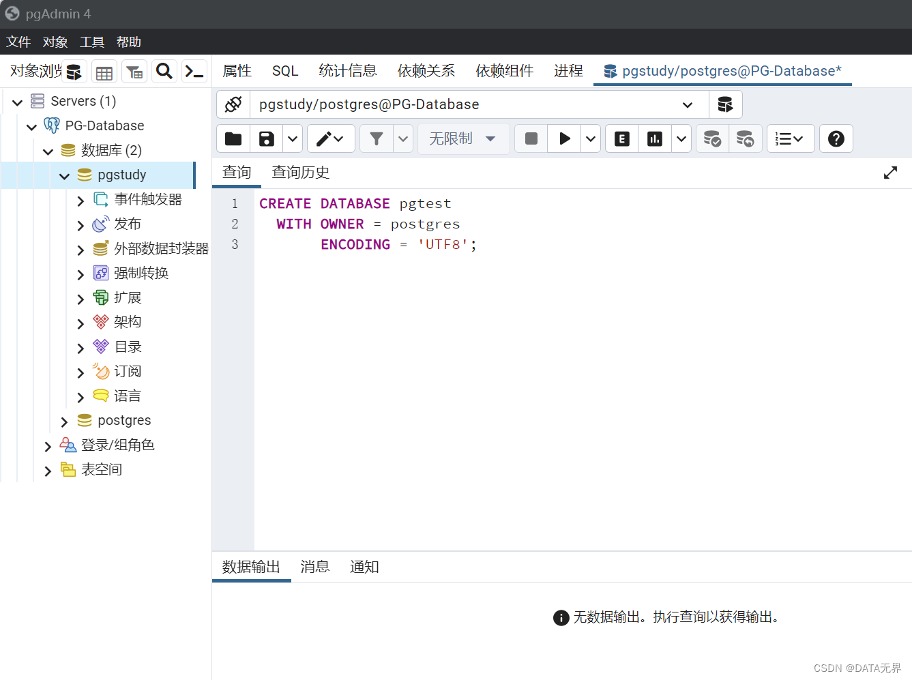The width and height of the screenshot is (912, 680).
Task: Execute the query with the play icon
Action: tap(564, 138)
